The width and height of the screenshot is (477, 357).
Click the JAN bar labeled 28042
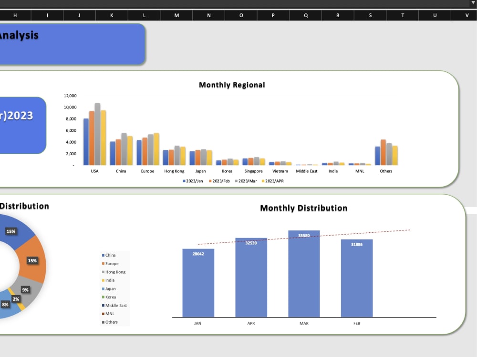pyautogui.click(x=198, y=281)
